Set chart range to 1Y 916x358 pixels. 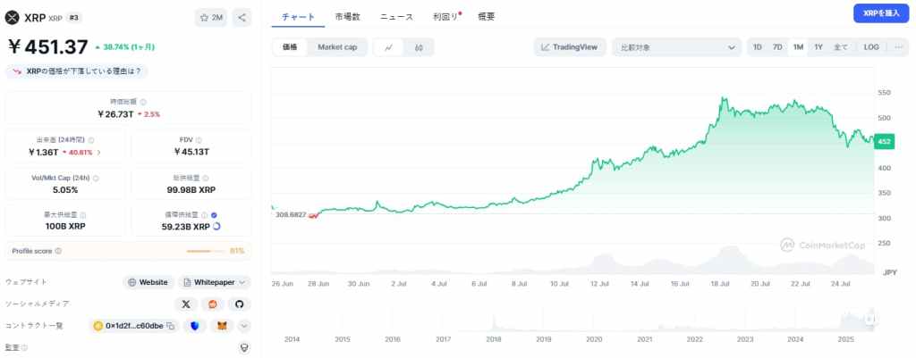click(818, 47)
